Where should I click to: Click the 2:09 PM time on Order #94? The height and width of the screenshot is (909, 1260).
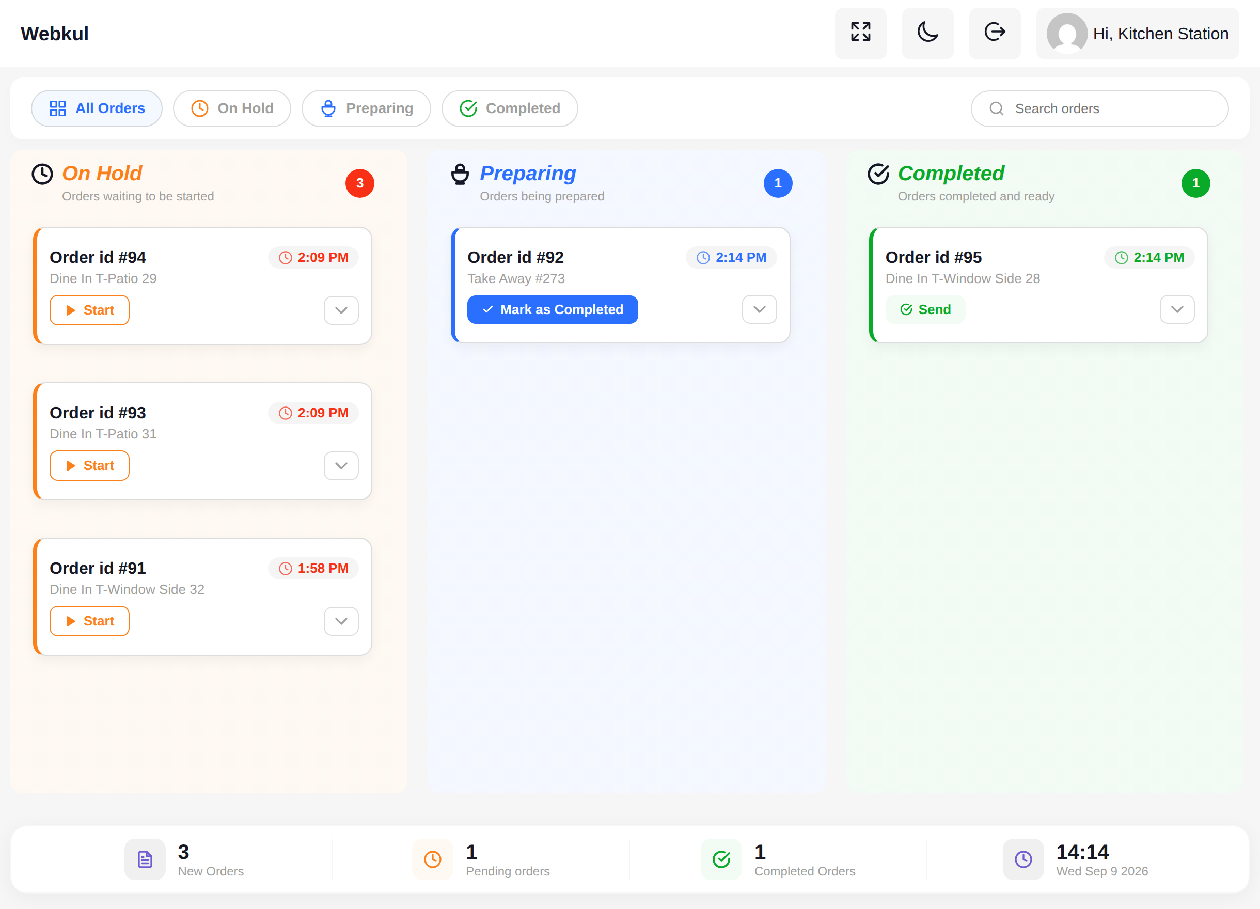pyautogui.click(x=313, y=257)
